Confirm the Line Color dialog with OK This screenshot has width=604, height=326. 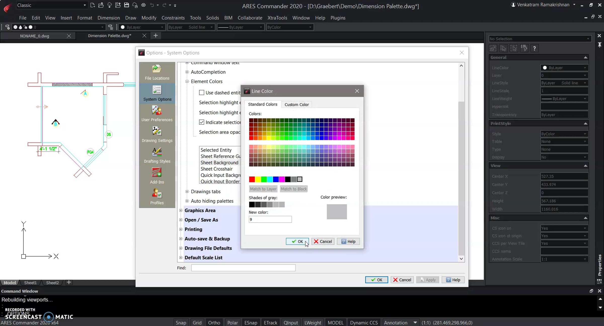(x=297, y=241)
